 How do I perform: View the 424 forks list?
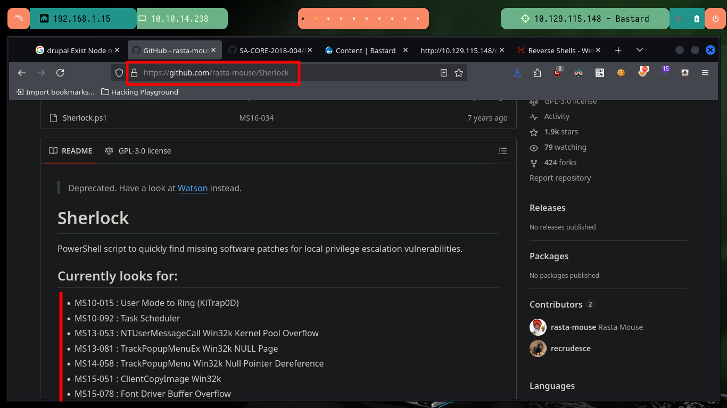pos(560,163)
